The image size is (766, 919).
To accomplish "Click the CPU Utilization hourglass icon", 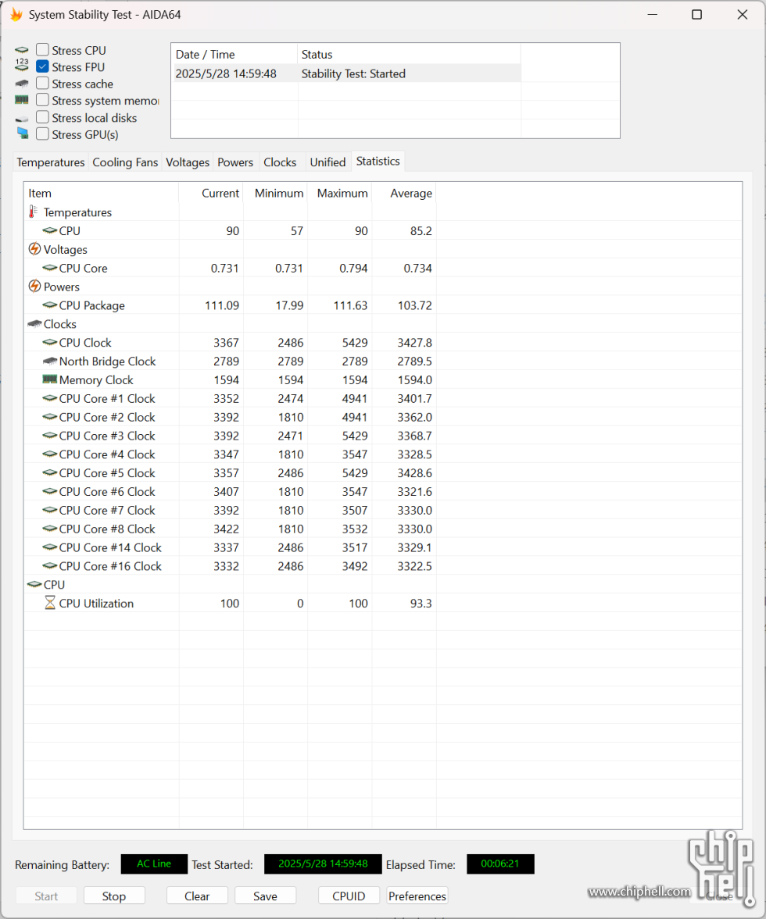I will tap(50, 603).
